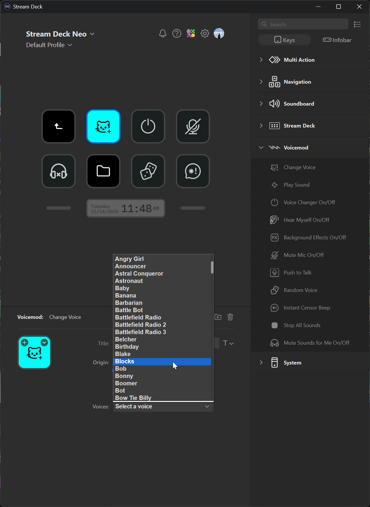Open Stream Deck settings gear
The height and width of the screenshot is (507, 370).
click(205, 34)
